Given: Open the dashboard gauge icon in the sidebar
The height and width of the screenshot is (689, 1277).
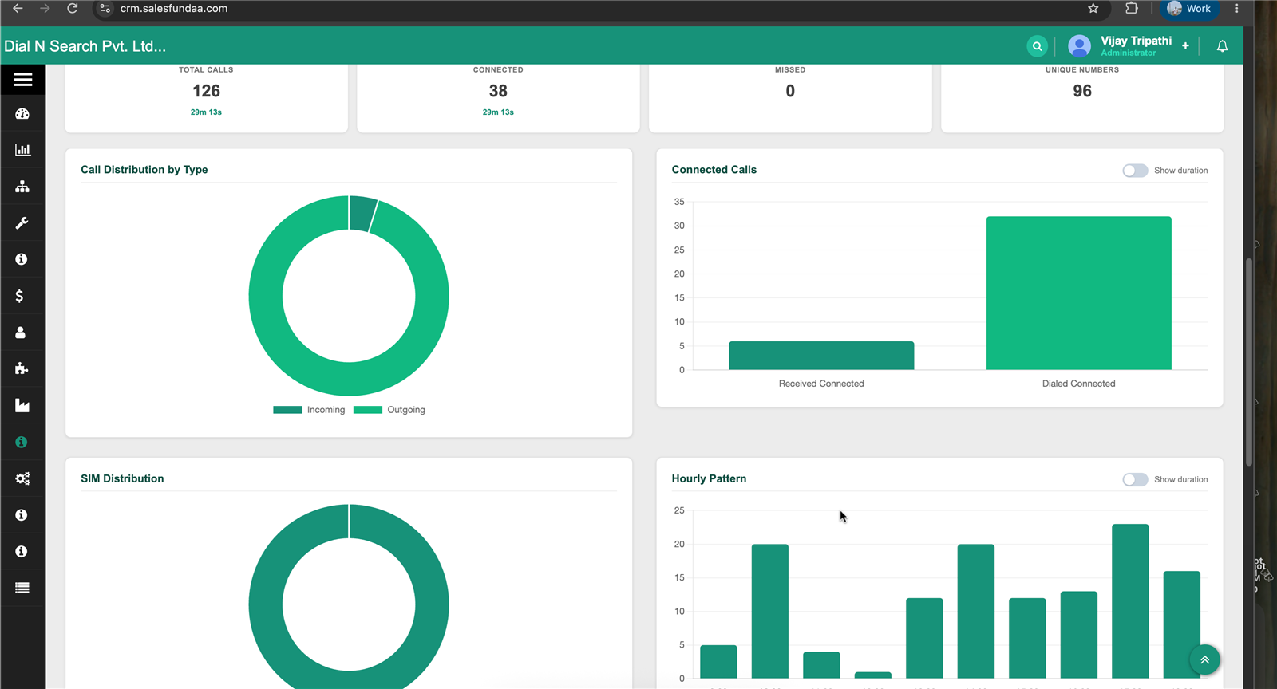Looking at the screenshot, I should [x=22, y=114].
